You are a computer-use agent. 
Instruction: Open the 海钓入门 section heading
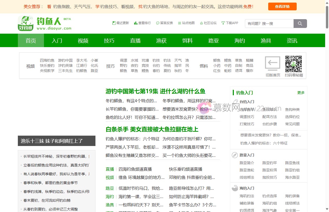[247, 188]
